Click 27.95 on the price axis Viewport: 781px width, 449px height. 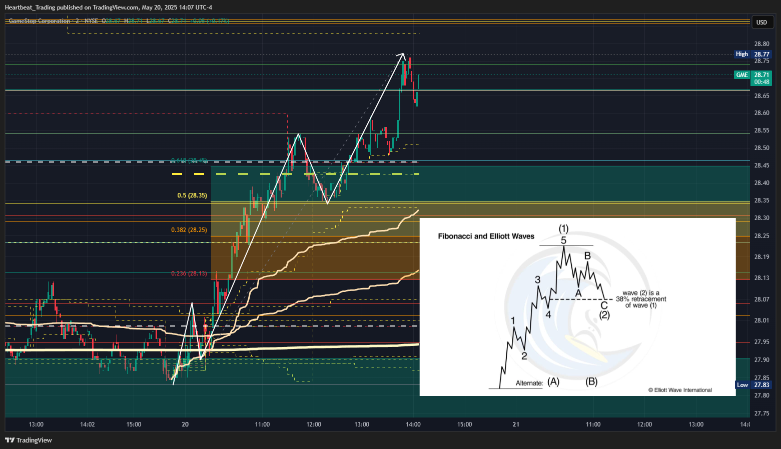[761, 342]
